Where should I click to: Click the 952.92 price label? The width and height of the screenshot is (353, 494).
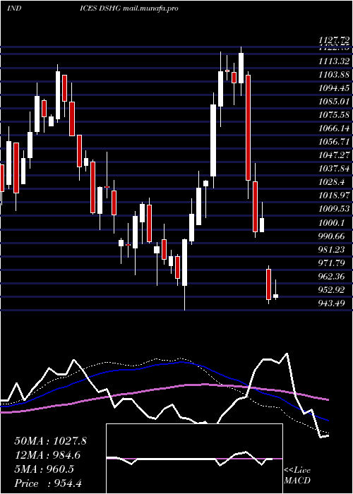point(332,289)
